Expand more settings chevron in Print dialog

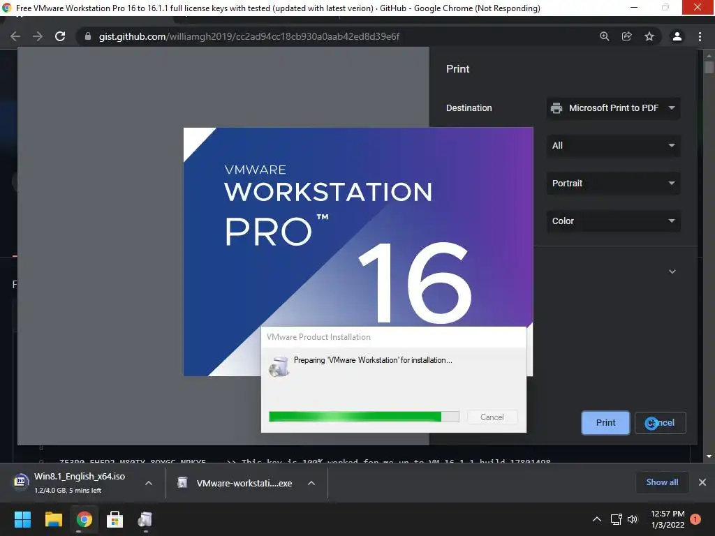672,271
